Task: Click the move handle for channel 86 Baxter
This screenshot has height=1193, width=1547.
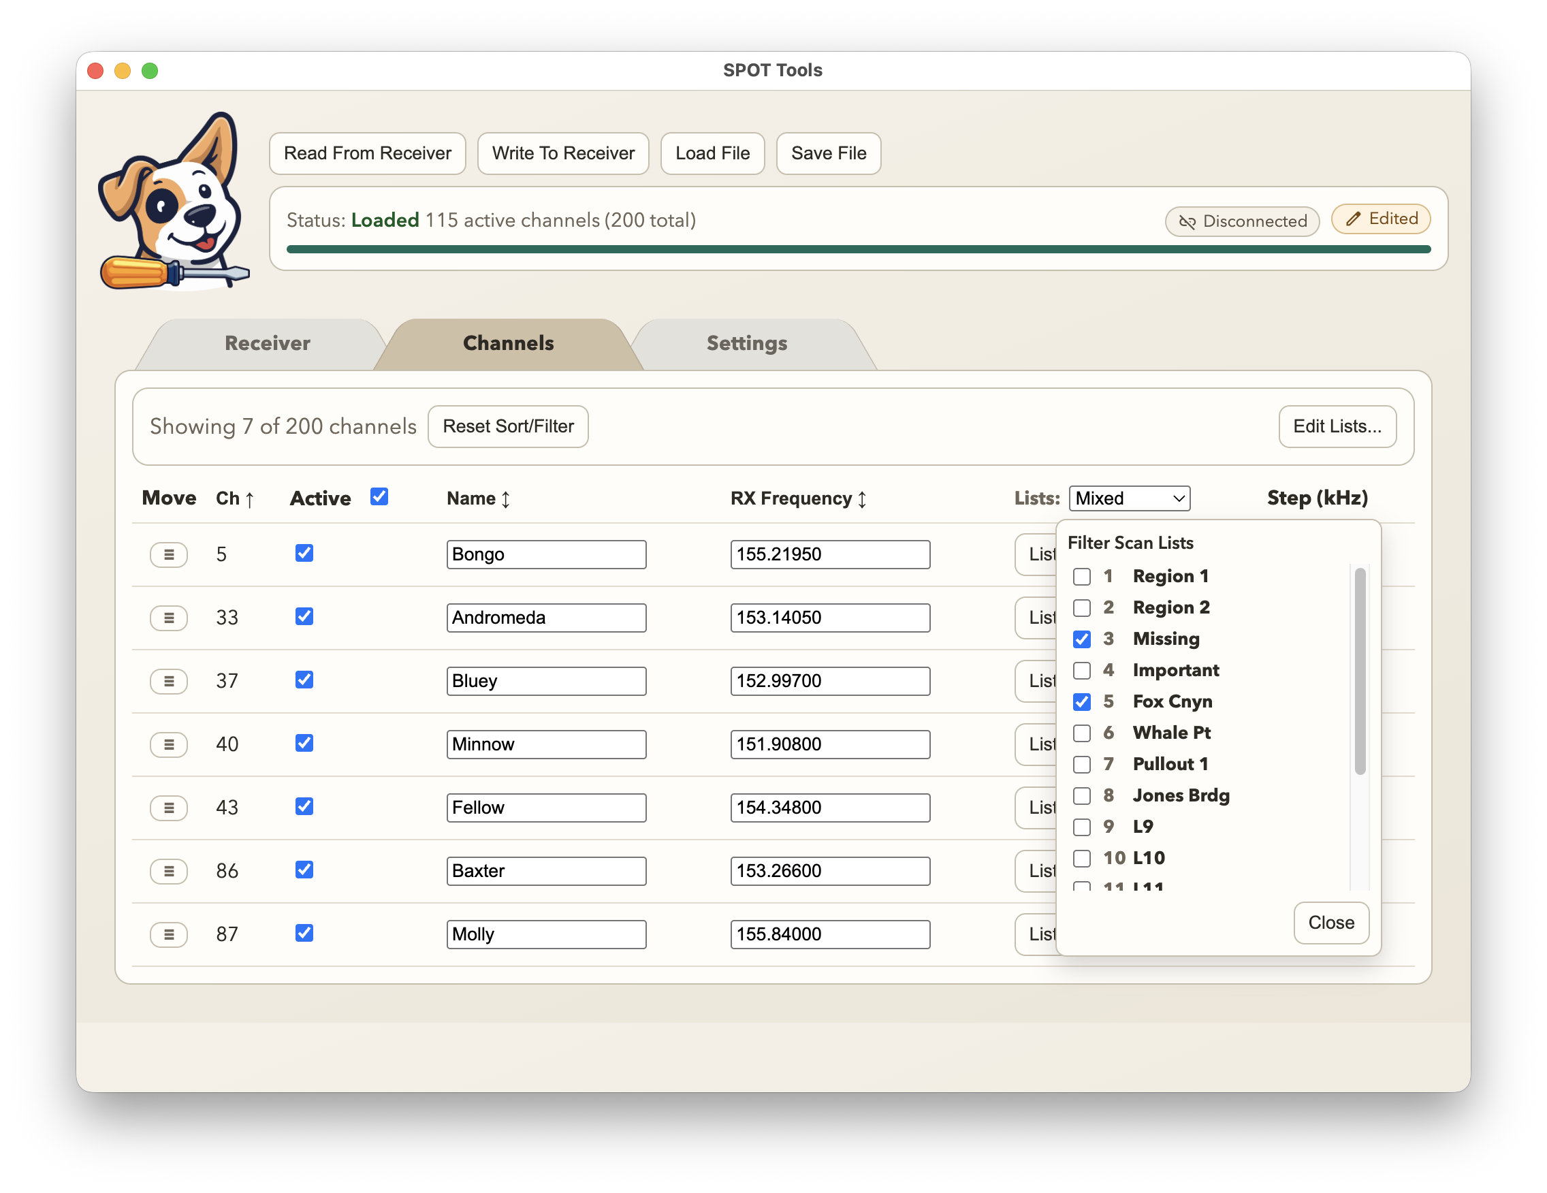Action: click(x=169, y=871)
